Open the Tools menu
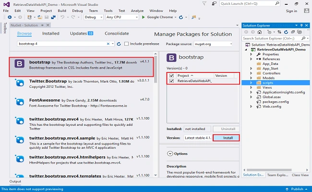 (108, 11)
